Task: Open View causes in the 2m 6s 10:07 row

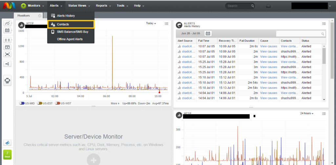Action: 269,46
